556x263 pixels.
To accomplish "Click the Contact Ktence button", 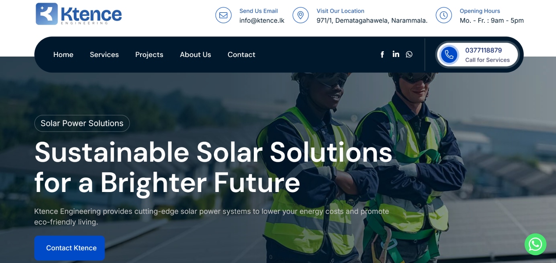I will 69,248.
